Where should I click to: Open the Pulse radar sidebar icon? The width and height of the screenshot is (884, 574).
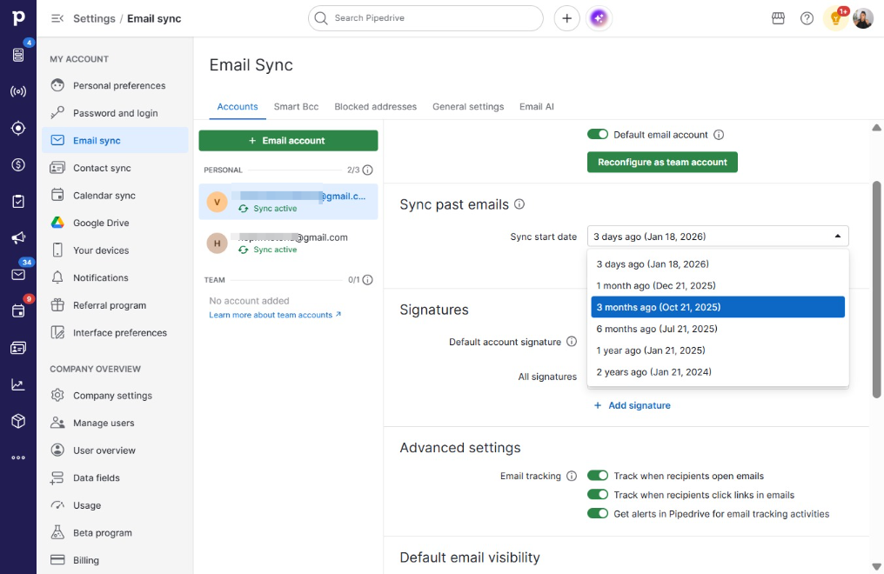(18, 91)
